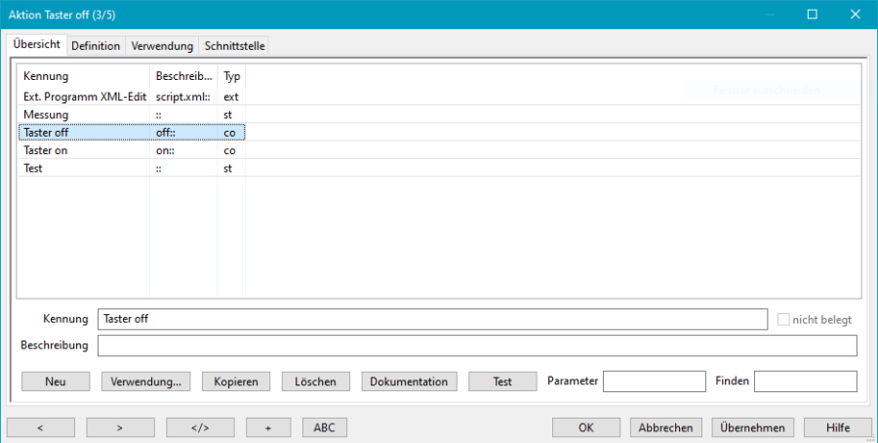Select the 'Ext. Programm XML-Edit' row
This screenshot has width=878, height=443.
pos(82,97)
